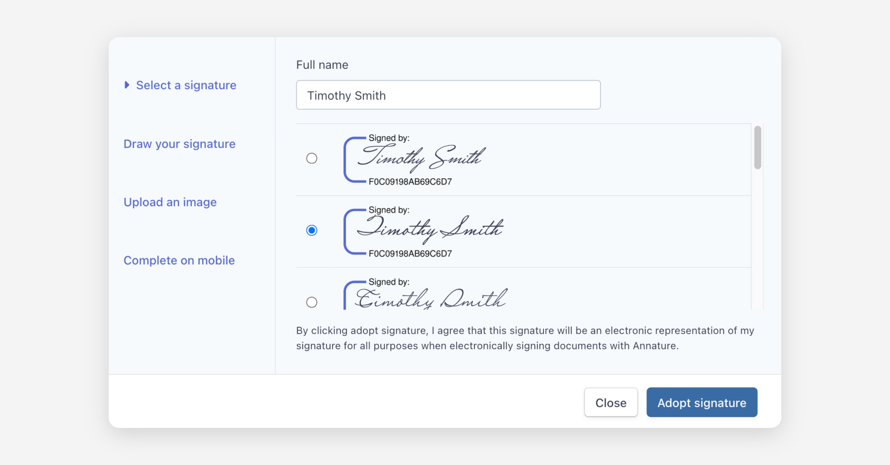Screen dimensions: 890x465
Task: Click the Signed by label of third signature
Action: (389, 282)
